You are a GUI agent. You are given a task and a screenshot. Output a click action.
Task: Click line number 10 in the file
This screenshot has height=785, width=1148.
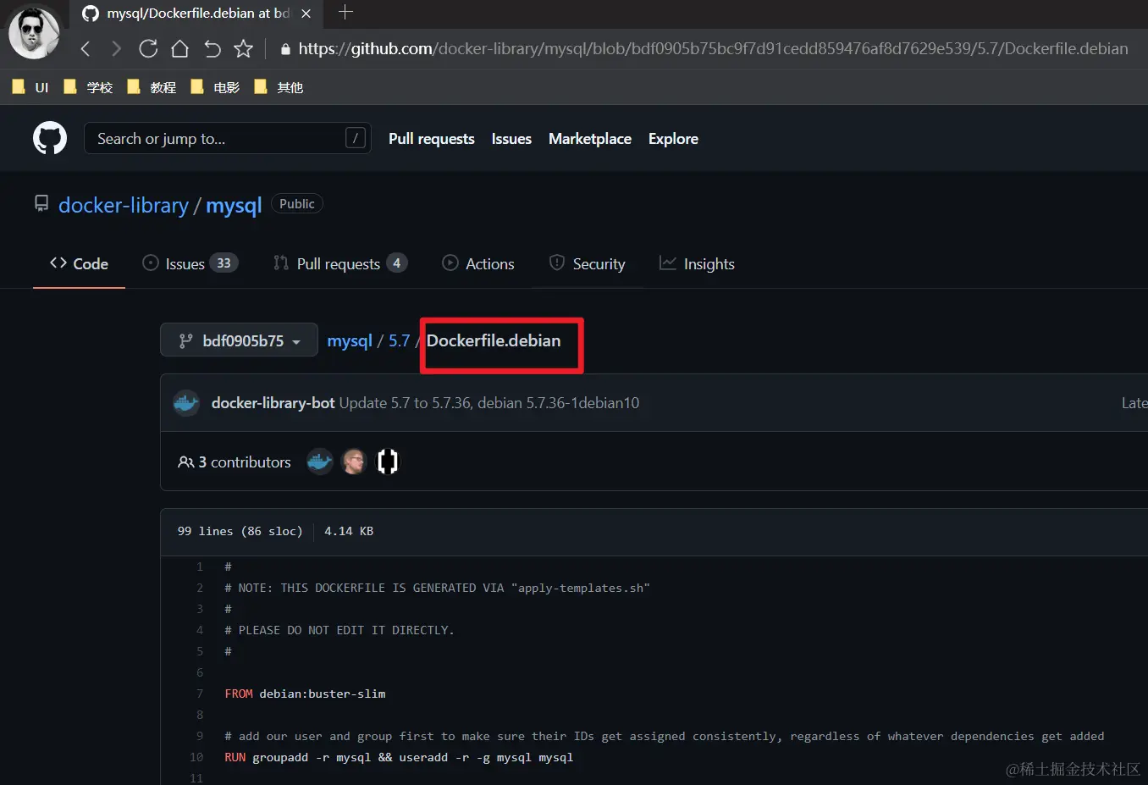point(196,757)
